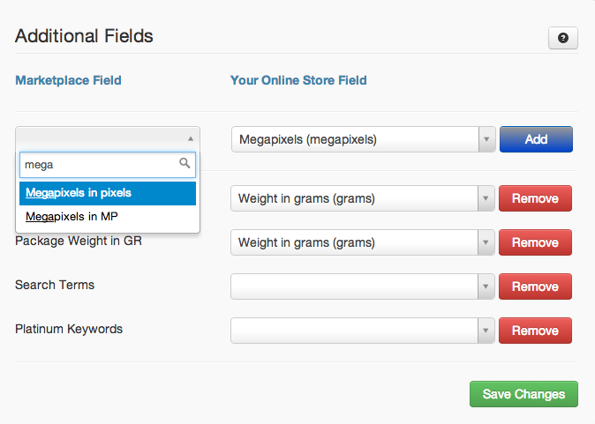Open the help question mark button
The width and height of the screenshot is (595, 424).
(562, 38)
